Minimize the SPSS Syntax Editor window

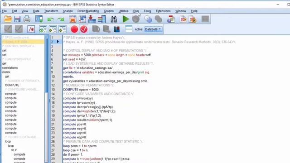(278, 5)
